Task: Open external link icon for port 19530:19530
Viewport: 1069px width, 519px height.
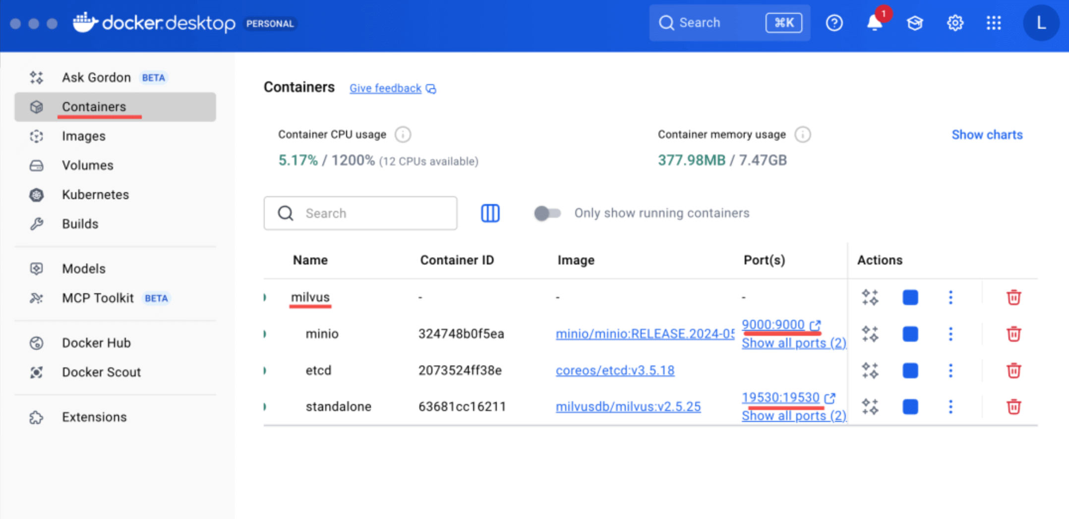Action: click(x=830, y=398)
